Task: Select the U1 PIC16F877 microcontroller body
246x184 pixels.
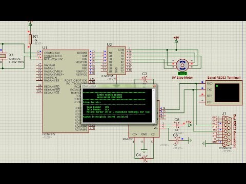Action: tap(66, 91)
